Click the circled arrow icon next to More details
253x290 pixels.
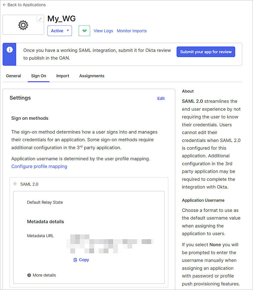(x=29, y=275)
